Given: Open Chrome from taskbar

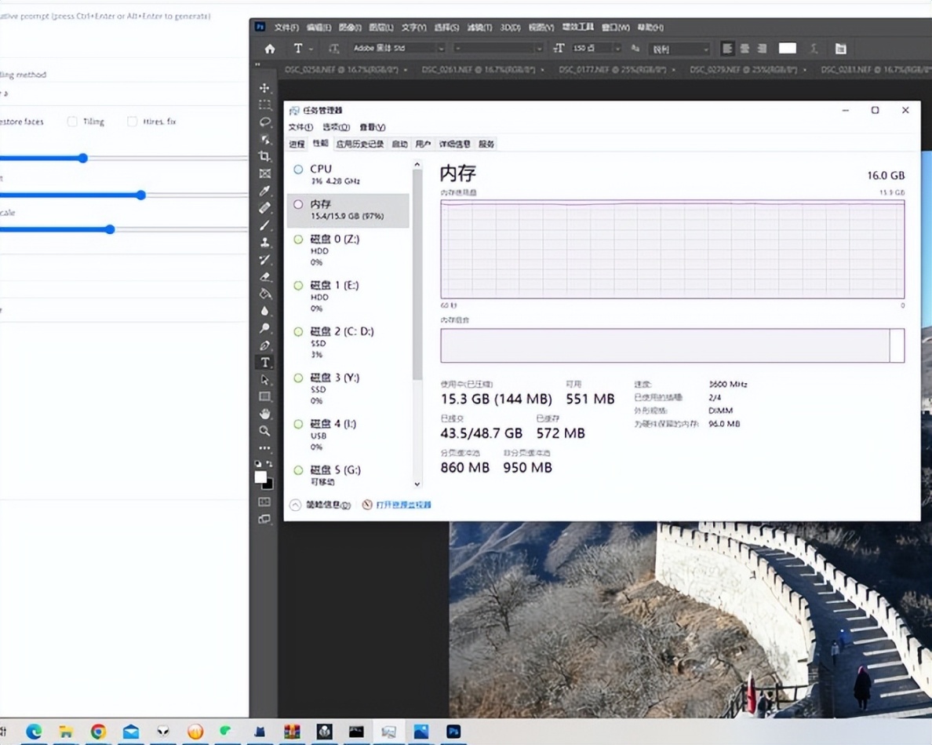Looking at the screenshot, I should [99, 732].
